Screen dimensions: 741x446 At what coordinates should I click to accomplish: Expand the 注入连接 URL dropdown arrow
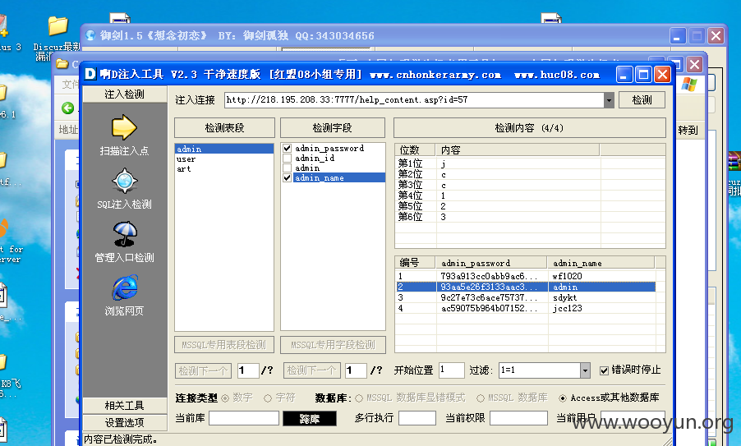(x=609, y=100)
